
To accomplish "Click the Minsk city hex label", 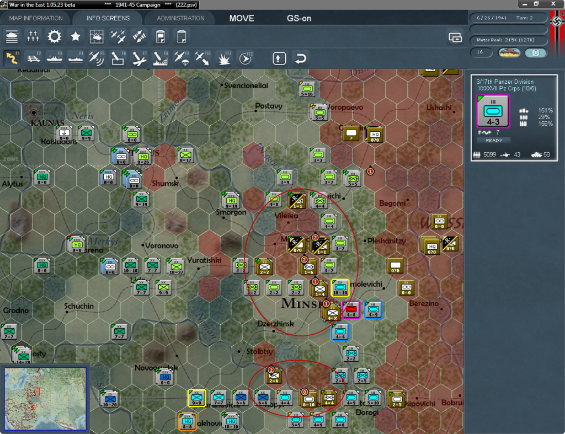I will [x=303, y=303].
